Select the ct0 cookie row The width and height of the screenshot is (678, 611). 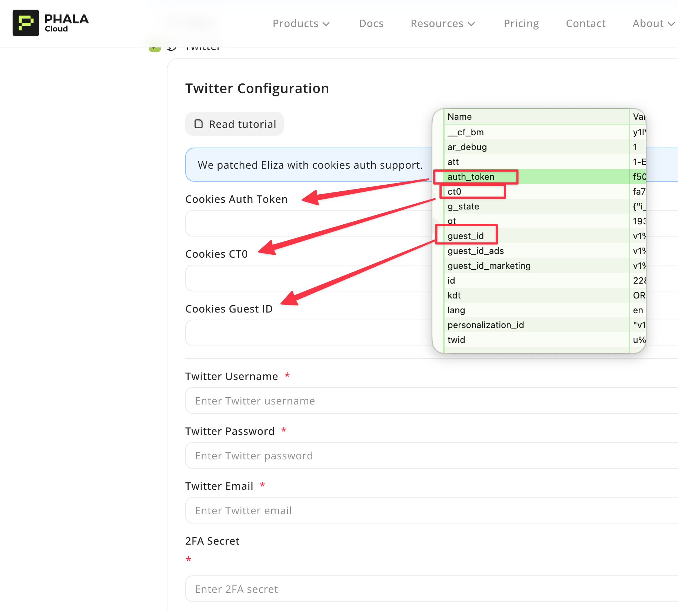pyautogui.click(x=545, y=192)
